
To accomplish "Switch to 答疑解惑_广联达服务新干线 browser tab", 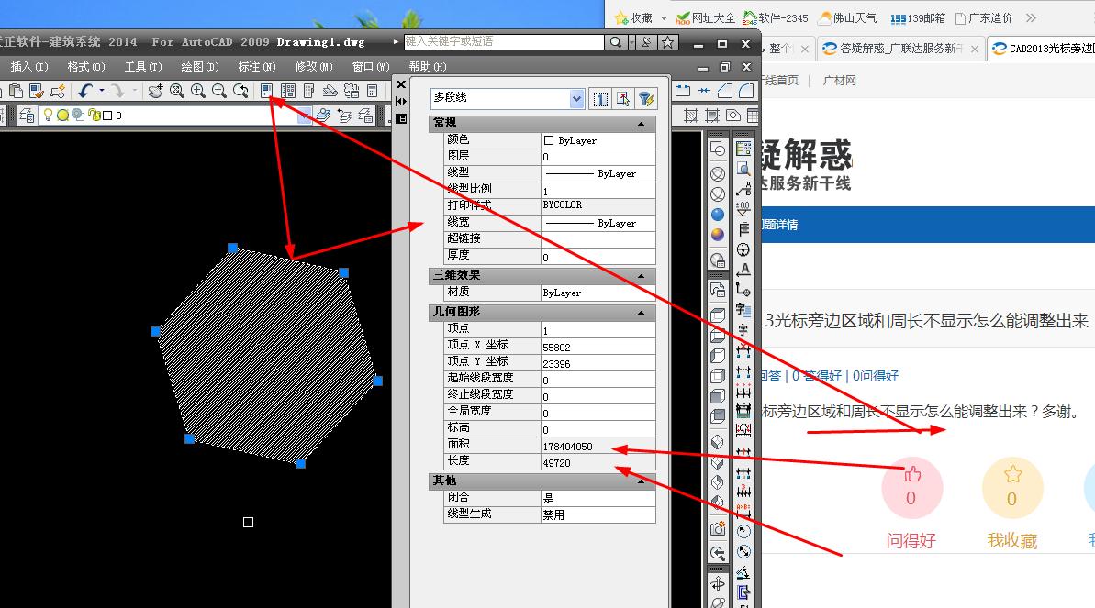I will 900,49.
